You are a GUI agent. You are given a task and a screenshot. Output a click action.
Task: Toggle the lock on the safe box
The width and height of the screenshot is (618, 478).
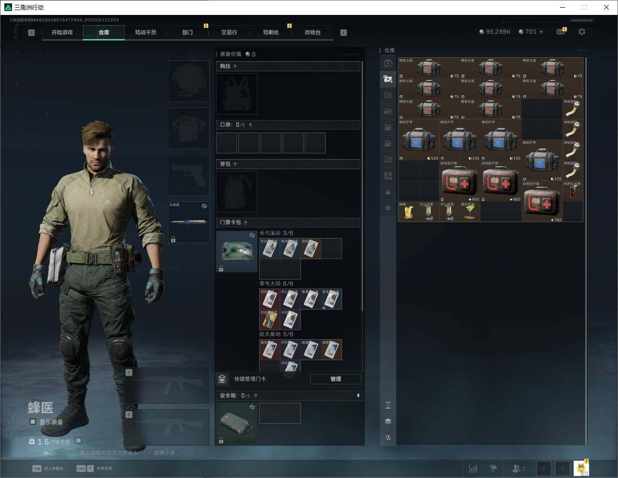(x=221, y=440)
